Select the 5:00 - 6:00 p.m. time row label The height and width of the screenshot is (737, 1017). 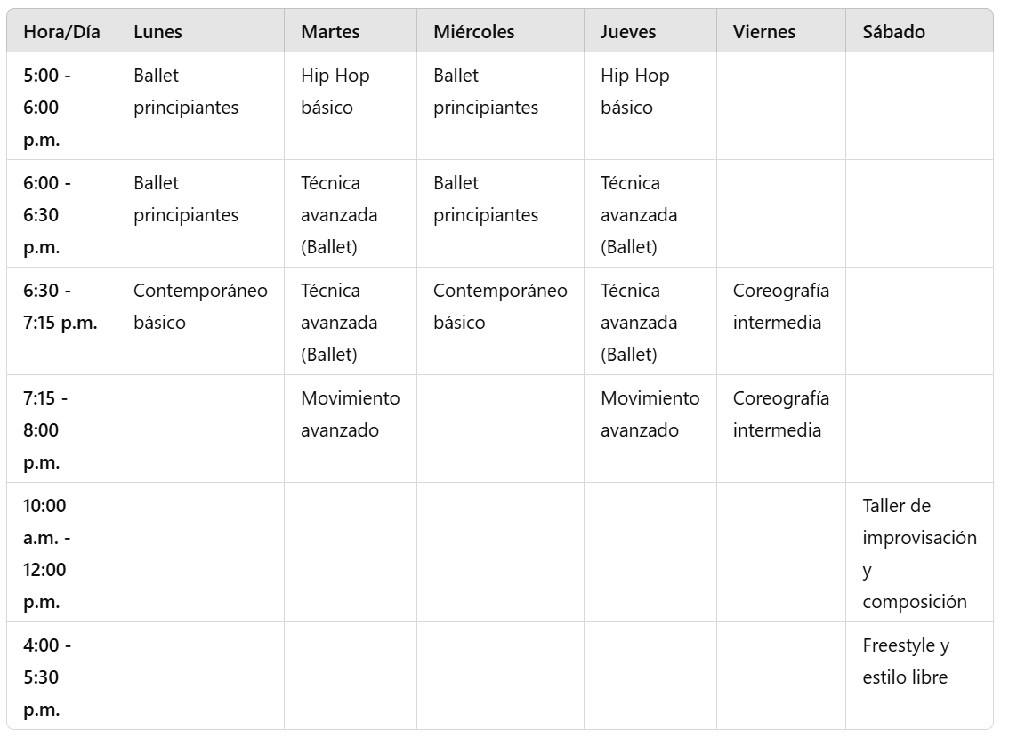[x=61, y=107]
